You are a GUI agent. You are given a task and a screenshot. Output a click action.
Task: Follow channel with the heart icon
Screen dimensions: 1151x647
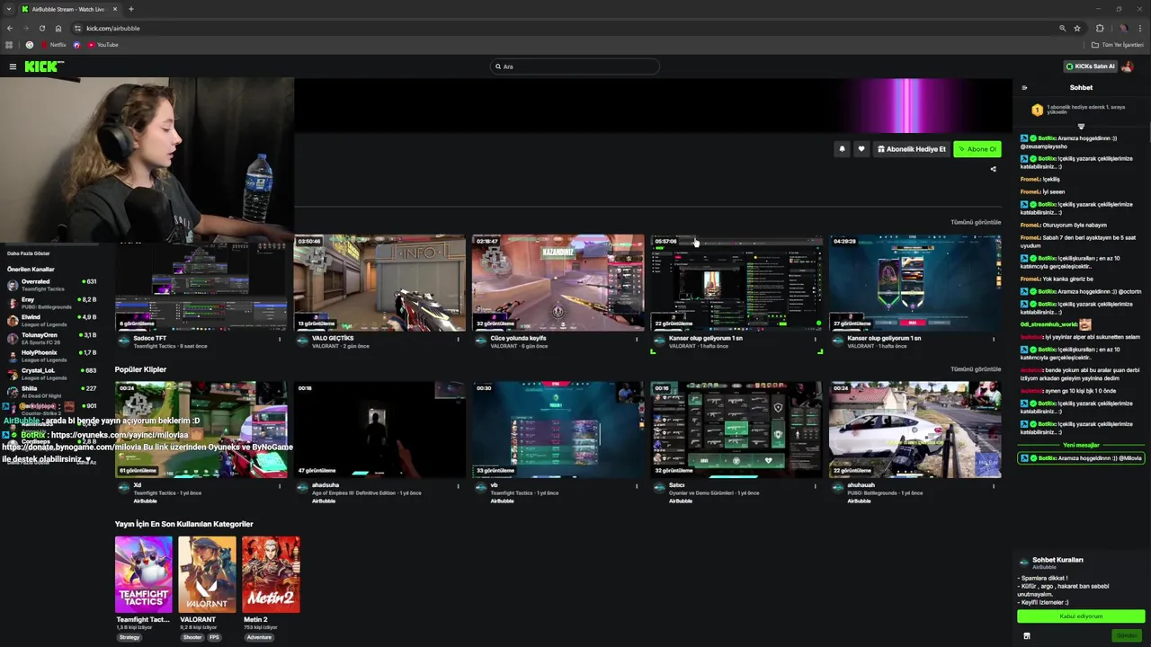click(861, 149)
